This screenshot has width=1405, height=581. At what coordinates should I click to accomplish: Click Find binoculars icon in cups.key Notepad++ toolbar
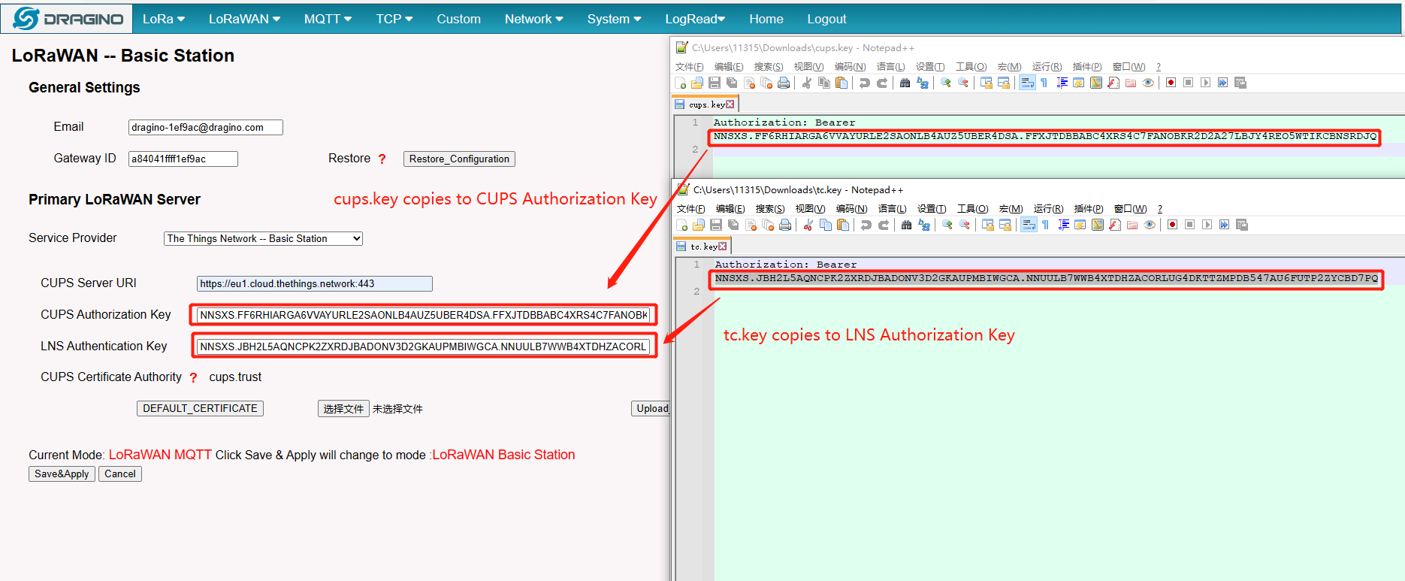905,83
